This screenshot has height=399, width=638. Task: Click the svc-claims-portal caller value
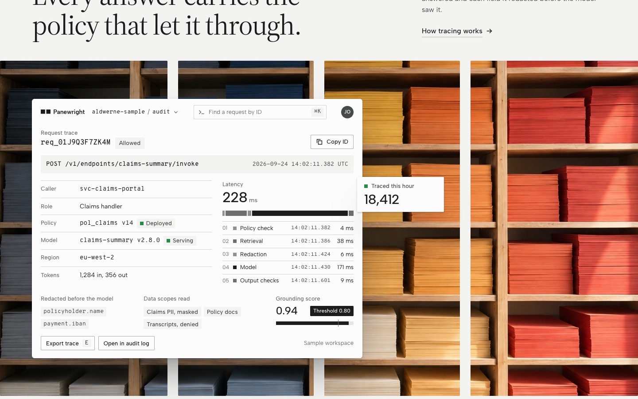(x=112, y=189)
